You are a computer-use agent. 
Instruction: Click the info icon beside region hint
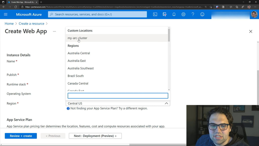[68, 108]
